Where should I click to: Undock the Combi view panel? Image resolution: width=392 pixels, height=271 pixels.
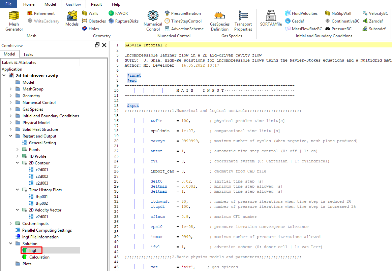point(97,45)
